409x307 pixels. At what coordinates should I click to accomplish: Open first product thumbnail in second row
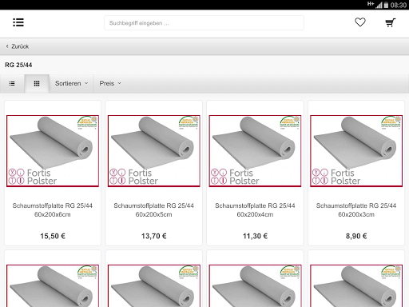point(53,285)
